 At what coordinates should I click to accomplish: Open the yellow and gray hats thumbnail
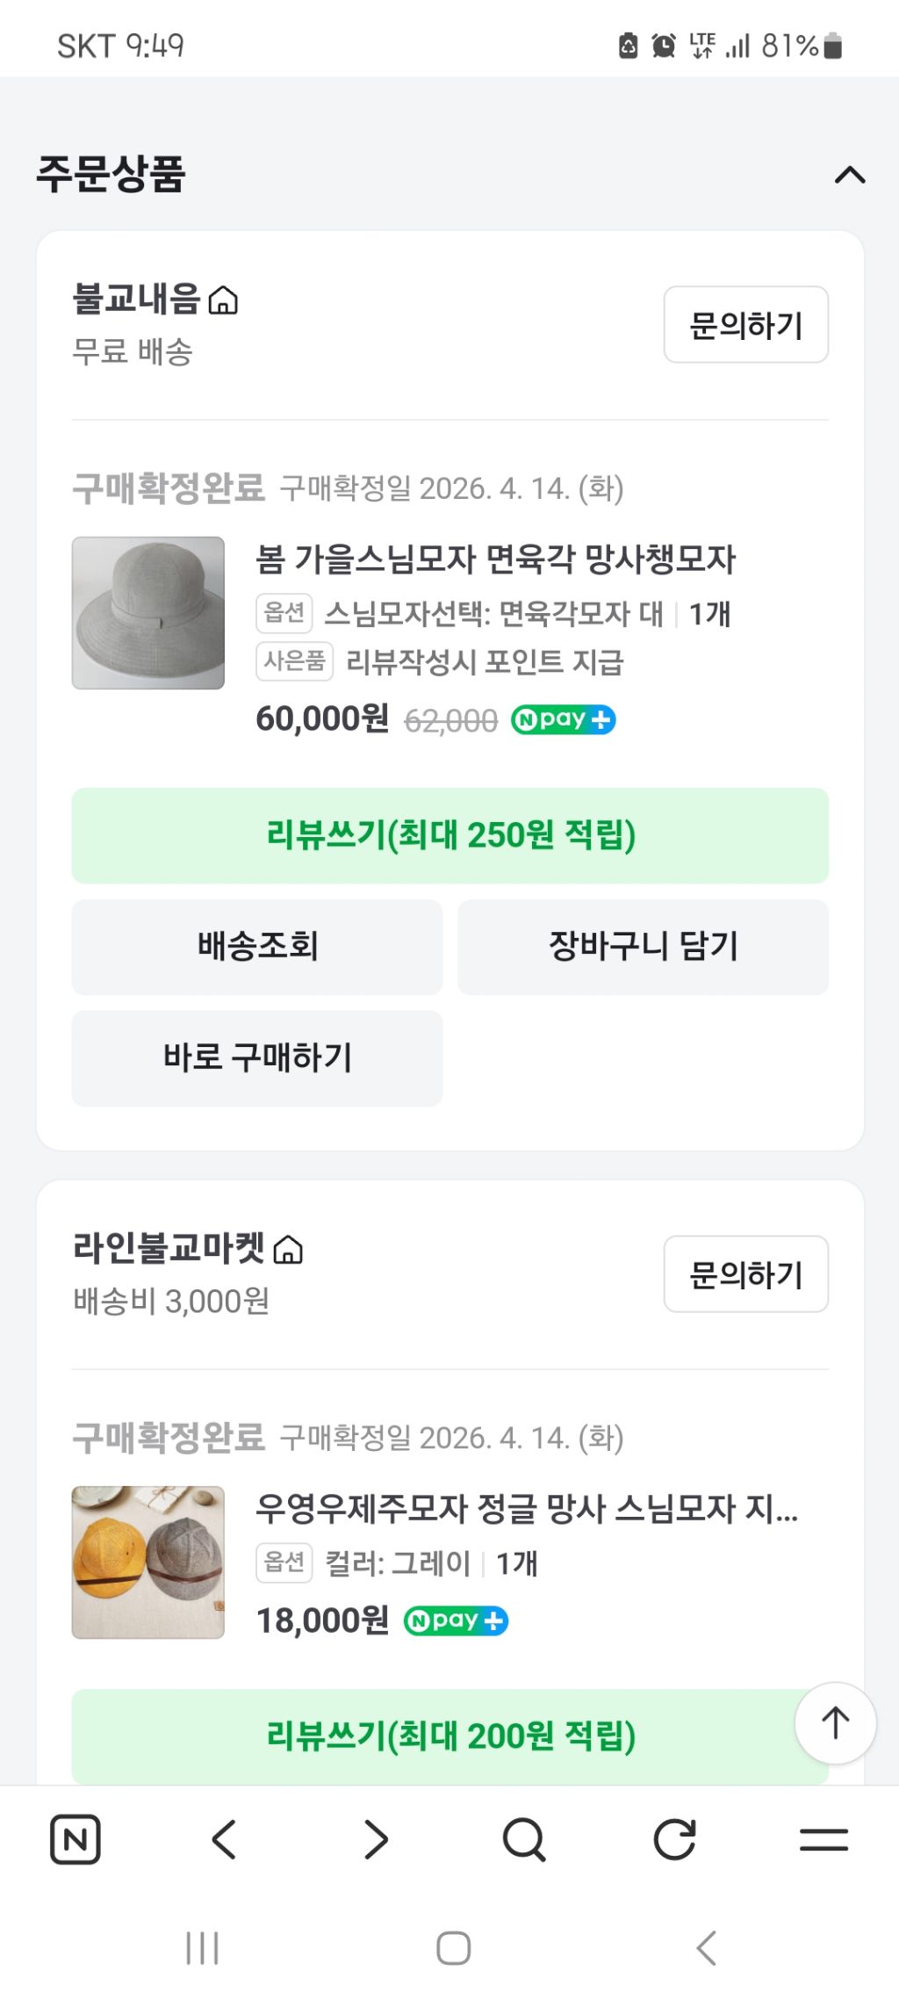coord(148,1562)
